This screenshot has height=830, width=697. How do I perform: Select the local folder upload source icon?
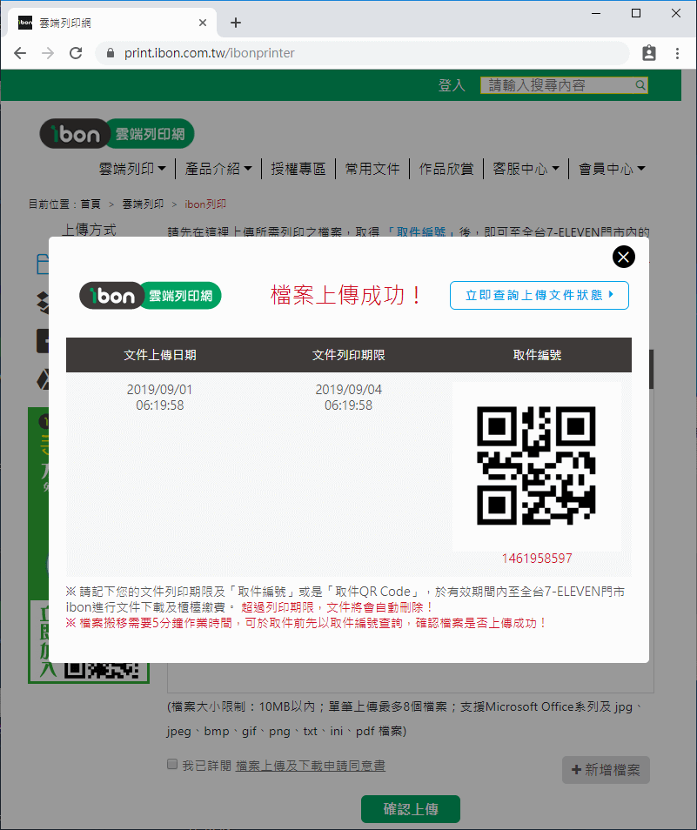tap(41, 263)
